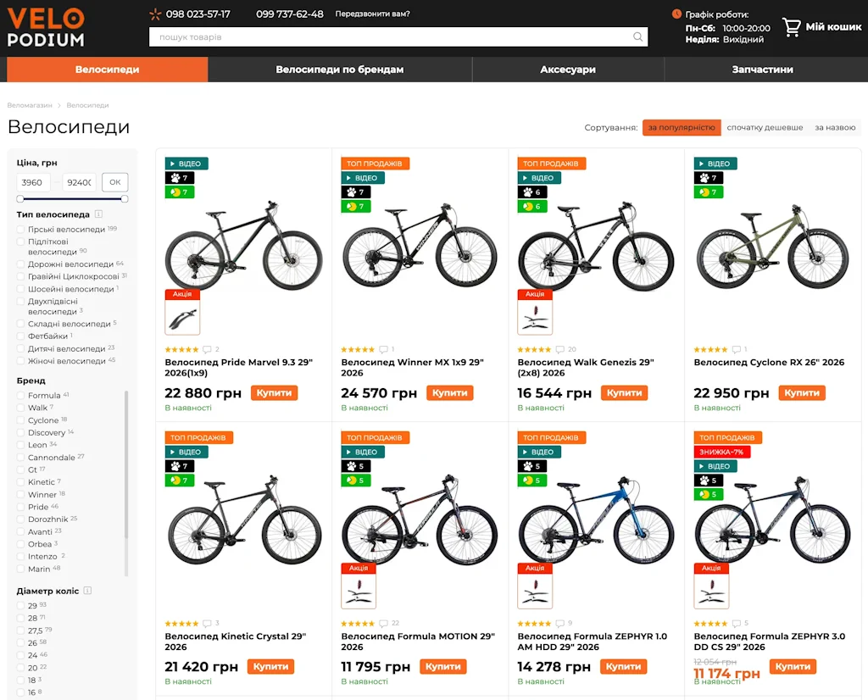Click the minimum price slider handle
Viewport: 868px width, 700px height.
click(20, 198)
